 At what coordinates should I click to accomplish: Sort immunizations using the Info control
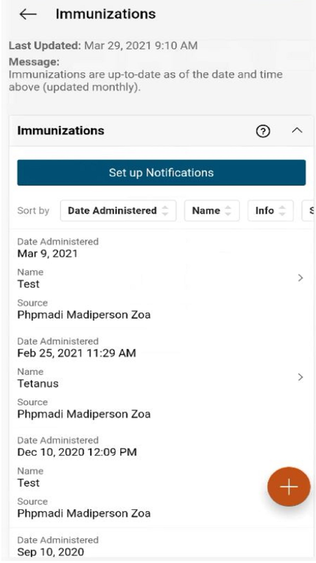click(270, 210)
